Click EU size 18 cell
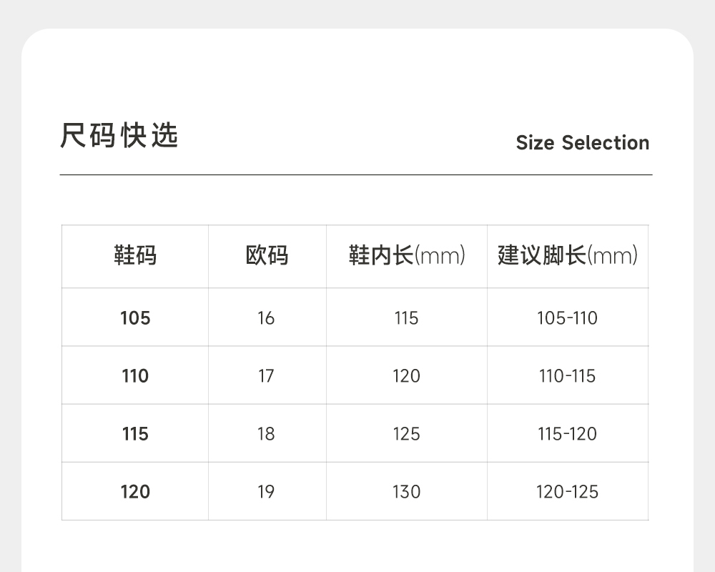The image size is (715, 572). pos(266,434)
